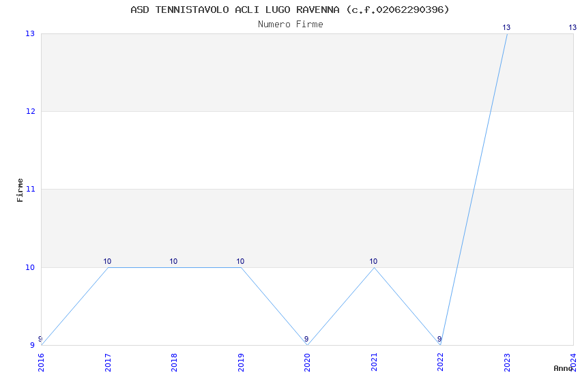Click the x-axis year 2020
580x375 pixels.
pyautogui.click(x=307, y=363)
